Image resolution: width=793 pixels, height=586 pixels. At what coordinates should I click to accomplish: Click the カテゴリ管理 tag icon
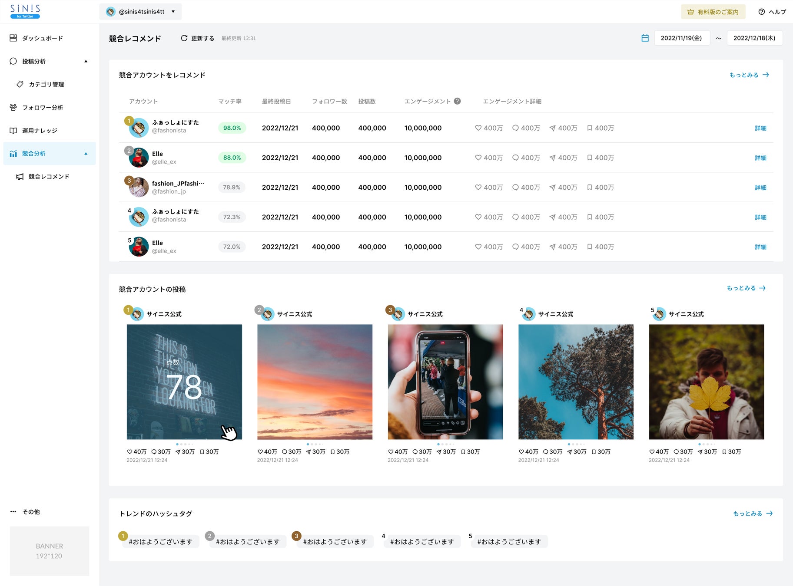click(x=20, y=84)
